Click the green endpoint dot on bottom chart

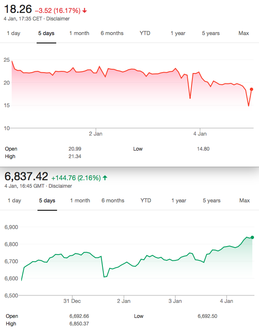coord(252,237)
